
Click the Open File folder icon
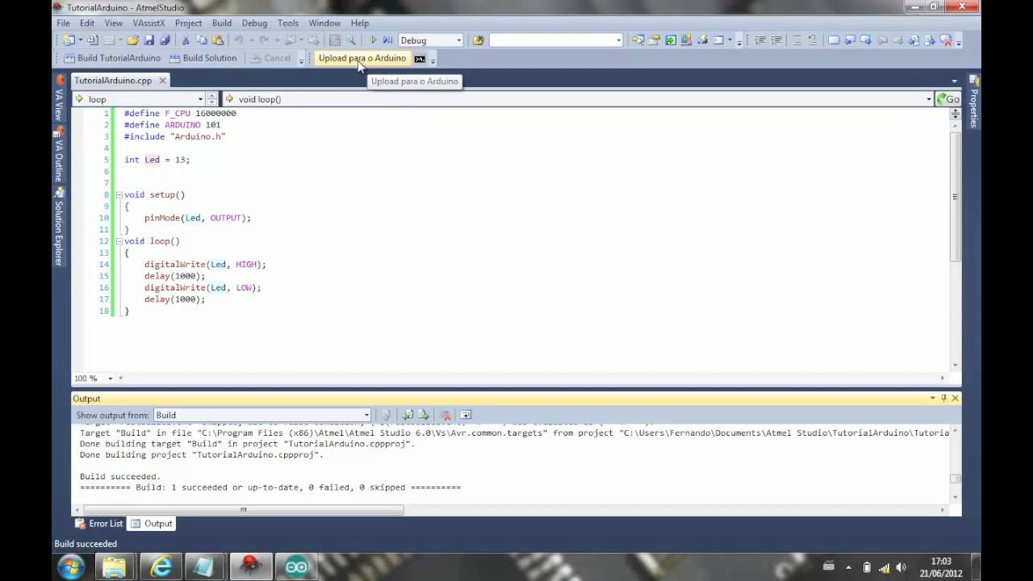click(132, 40)
